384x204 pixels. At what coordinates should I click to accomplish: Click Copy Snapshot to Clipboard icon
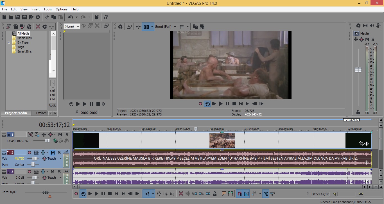click(x=195, y=27)
